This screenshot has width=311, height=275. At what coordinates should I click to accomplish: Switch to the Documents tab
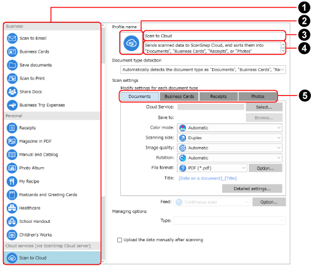click(x=140, y=97)
